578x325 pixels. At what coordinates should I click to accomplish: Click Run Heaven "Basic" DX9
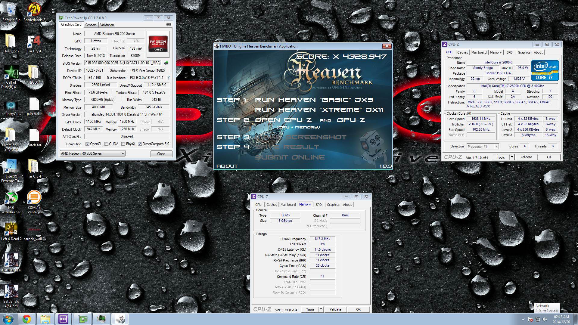[x=314, y=100]
